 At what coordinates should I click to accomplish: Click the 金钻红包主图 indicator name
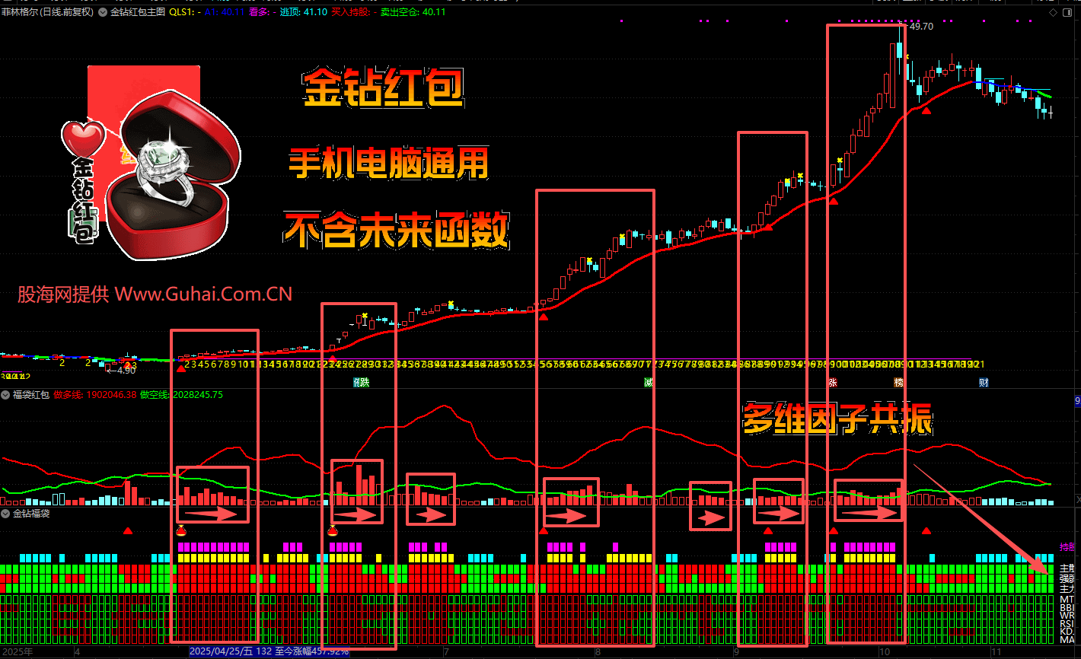point(137,12)
